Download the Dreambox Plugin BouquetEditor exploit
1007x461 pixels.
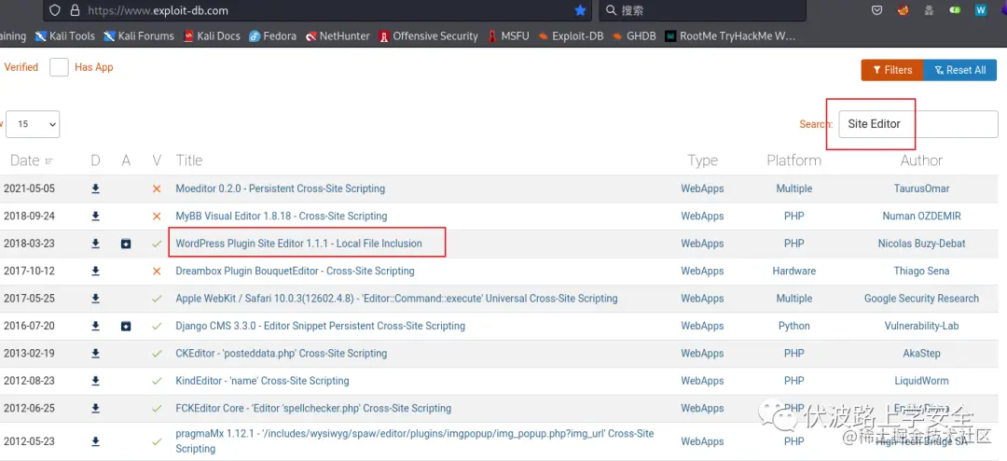coord(95,272)
